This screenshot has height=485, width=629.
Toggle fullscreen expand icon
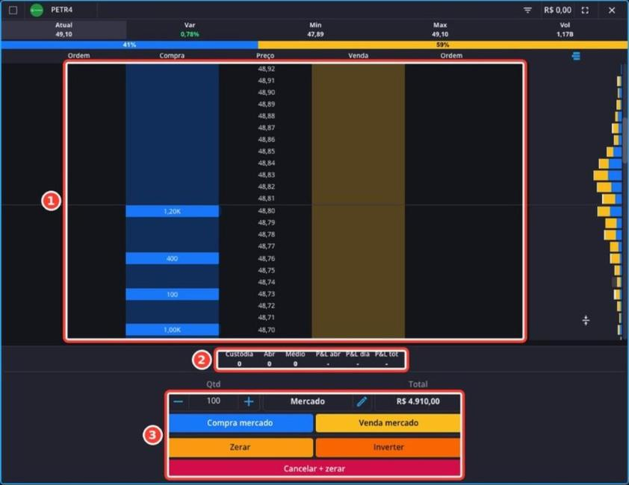pyautogui.click(x=585, y=10)
